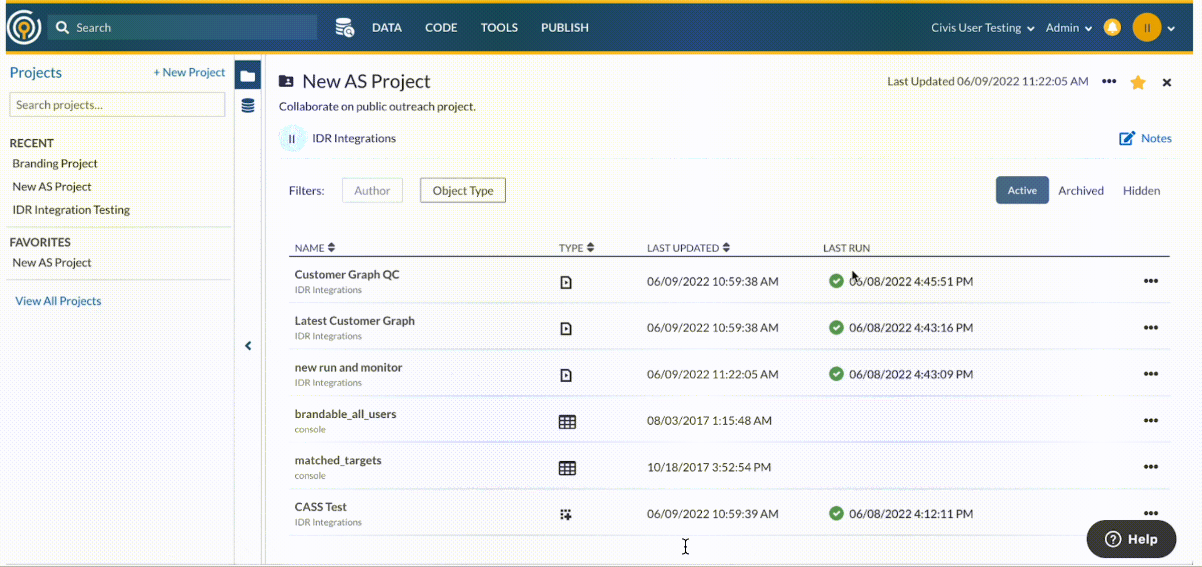Screen dimensions: 1202x567
Task: Open the row menu for matched_targets
Action: [1151, 467]
